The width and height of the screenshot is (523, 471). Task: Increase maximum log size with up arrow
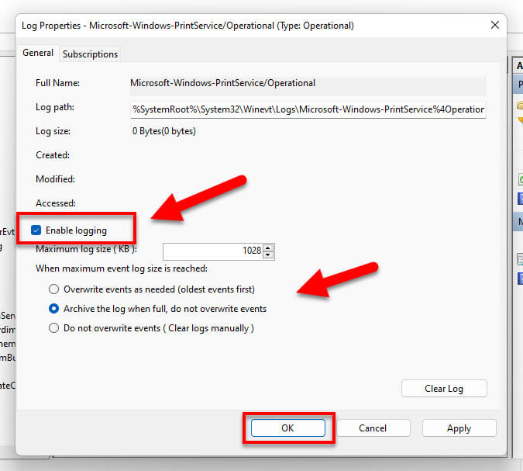[268, 248]
